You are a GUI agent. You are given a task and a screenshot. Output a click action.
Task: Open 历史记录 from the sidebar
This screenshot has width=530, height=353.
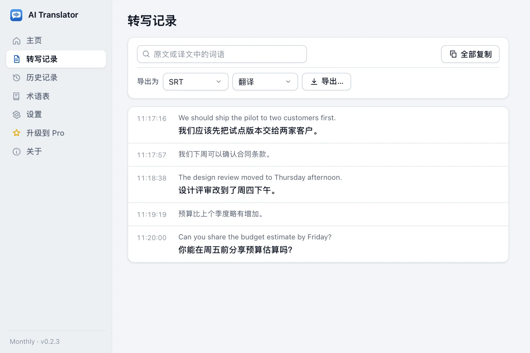(x=56, y=78)
